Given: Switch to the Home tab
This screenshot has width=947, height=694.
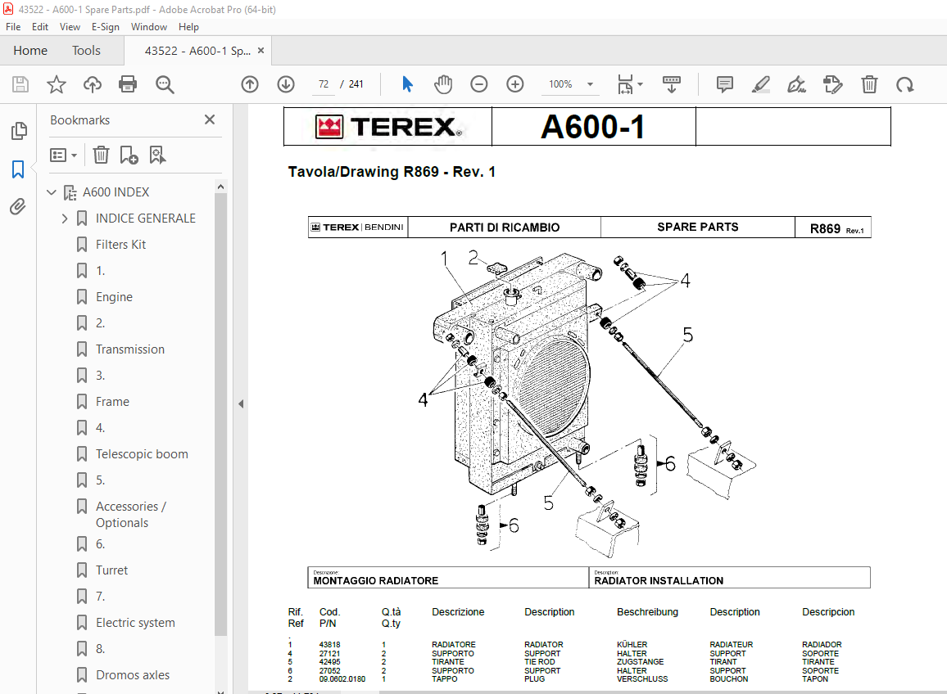Looking at the screenshot, I should click(30, 51).
